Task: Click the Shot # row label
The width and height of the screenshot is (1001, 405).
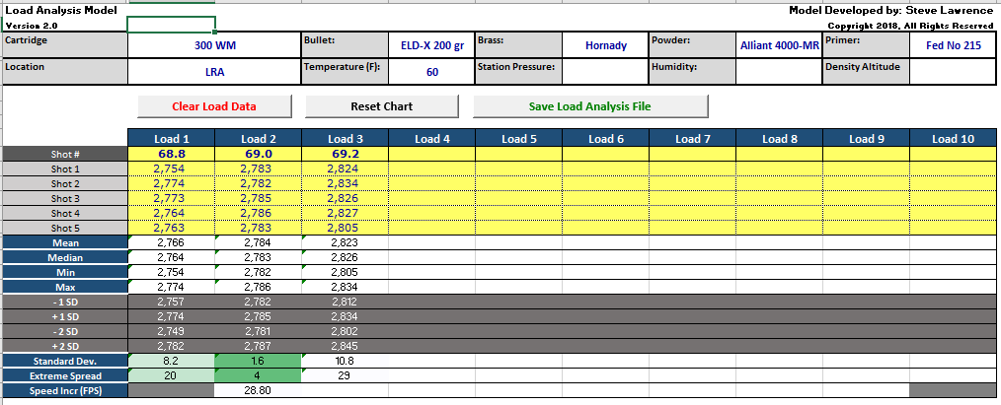Action: (x=66, y=154)
